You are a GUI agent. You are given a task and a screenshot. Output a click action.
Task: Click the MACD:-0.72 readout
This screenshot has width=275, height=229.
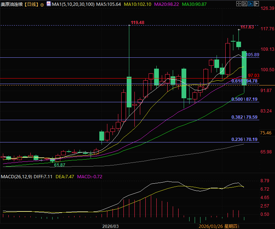pos(89,176)
